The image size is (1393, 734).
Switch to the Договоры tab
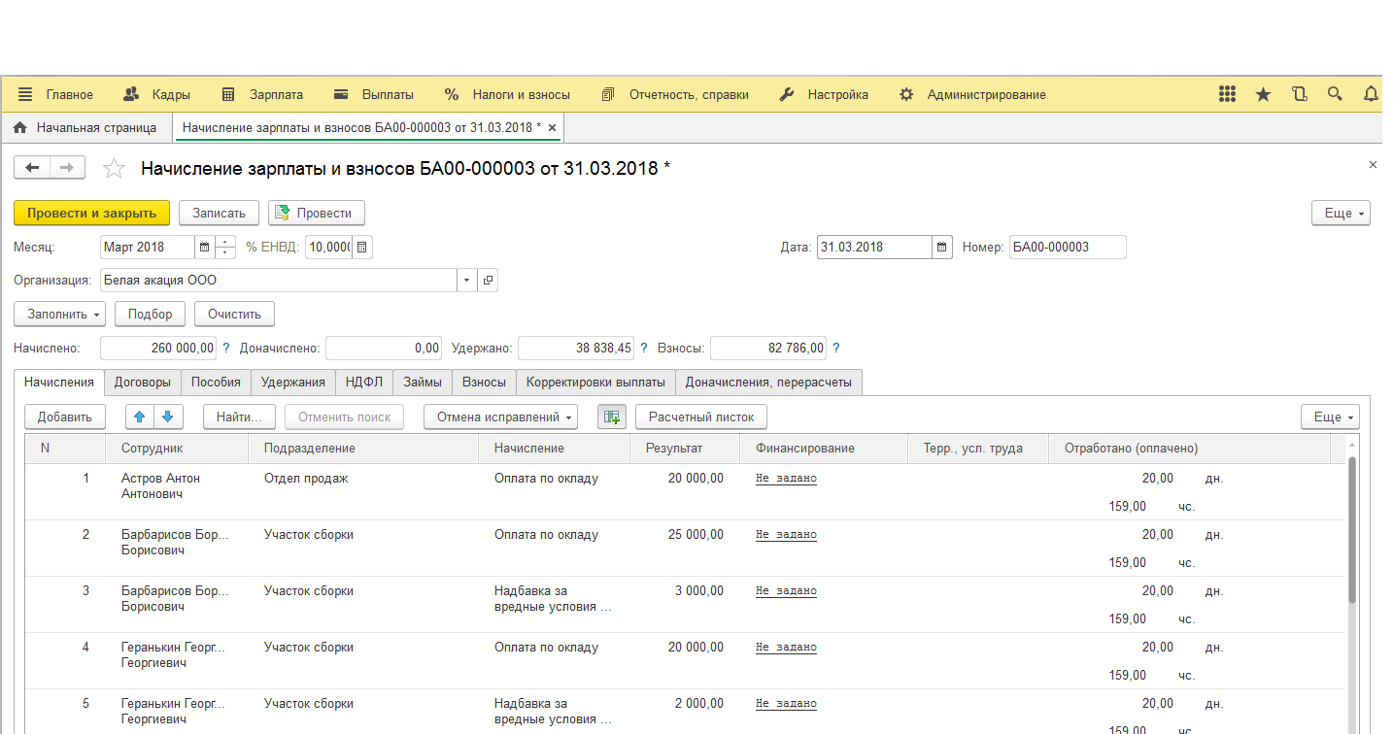tap(143, 382)
